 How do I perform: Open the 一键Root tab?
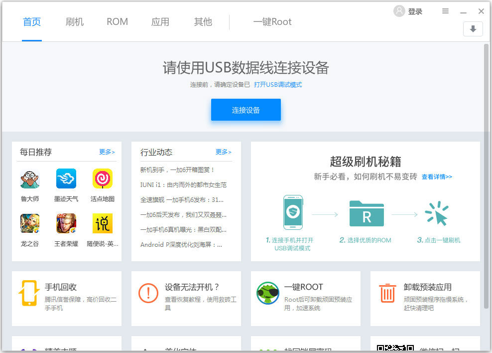[x=272, y=21]
